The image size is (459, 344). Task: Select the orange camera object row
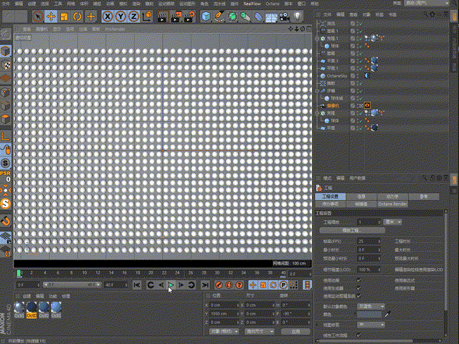(333, 105)
